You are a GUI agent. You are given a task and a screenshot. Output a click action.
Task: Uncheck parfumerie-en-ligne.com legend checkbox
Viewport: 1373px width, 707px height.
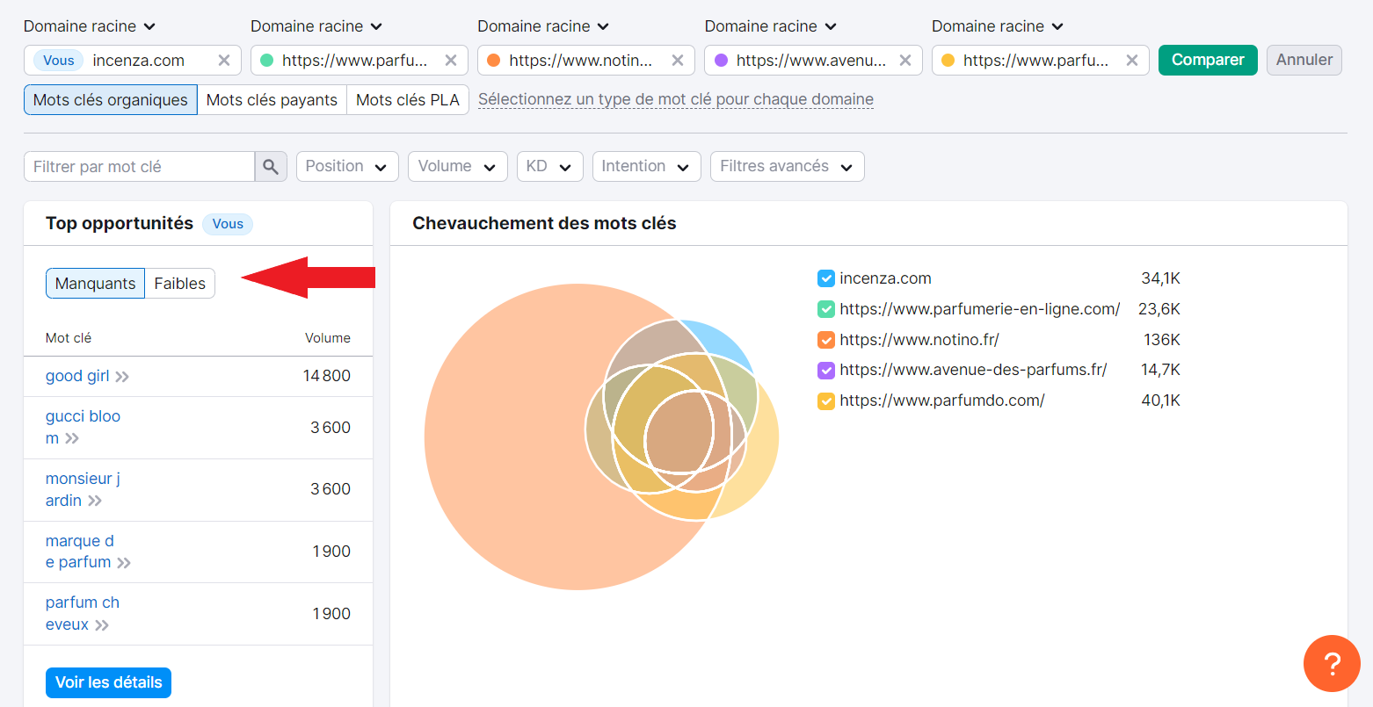826,309
